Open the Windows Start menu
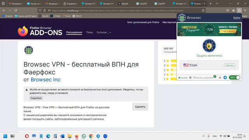This screenshot has height=140, width=249. point(5,136)
